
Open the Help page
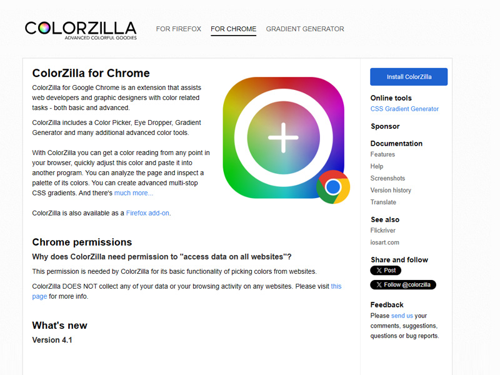click(376, 166)
